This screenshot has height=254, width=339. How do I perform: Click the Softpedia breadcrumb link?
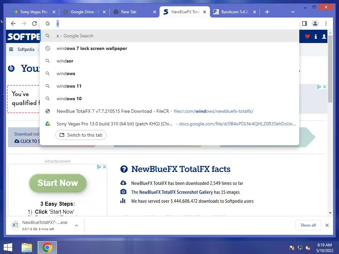click(x=26, y=50)
